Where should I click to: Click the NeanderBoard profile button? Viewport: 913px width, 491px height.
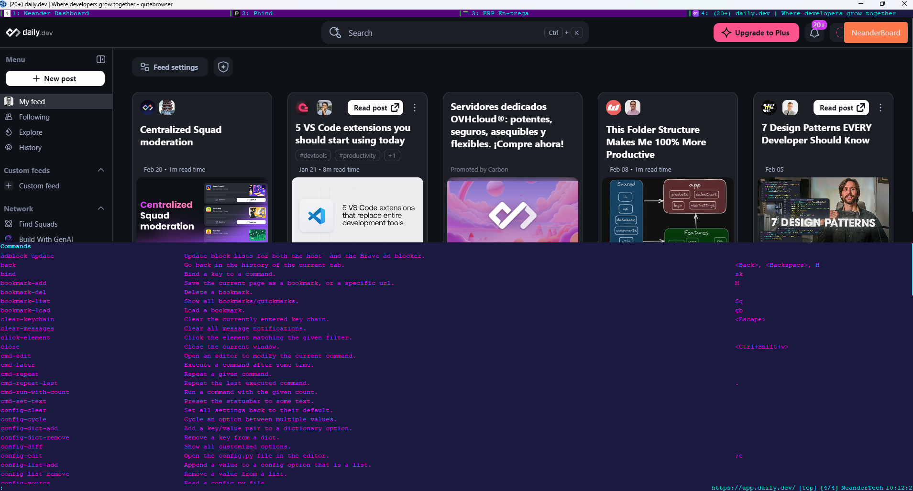coord(875,33)
